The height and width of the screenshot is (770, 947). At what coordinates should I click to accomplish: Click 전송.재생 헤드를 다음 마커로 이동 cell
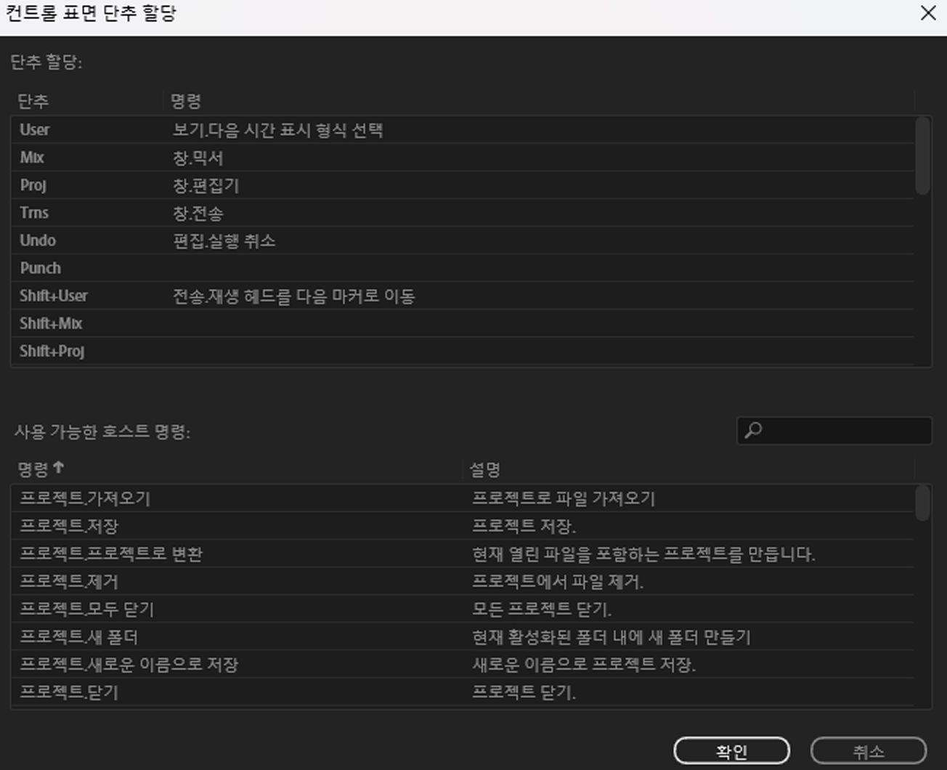[293, 296]
